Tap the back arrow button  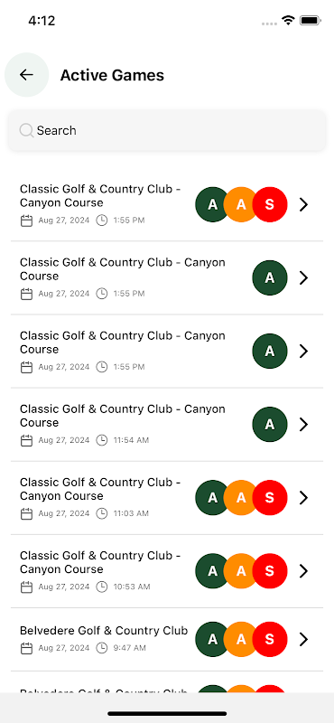pyautogui.click(x=27, y=75)
